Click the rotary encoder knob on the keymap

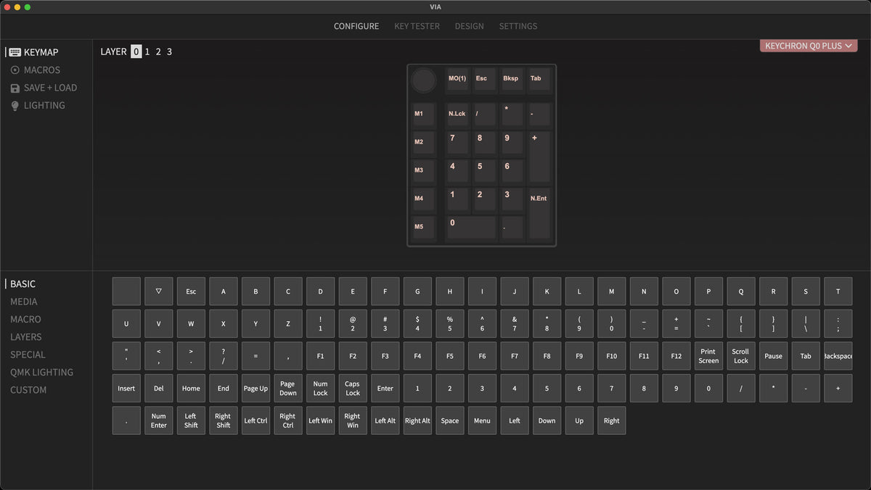[423, 80]
